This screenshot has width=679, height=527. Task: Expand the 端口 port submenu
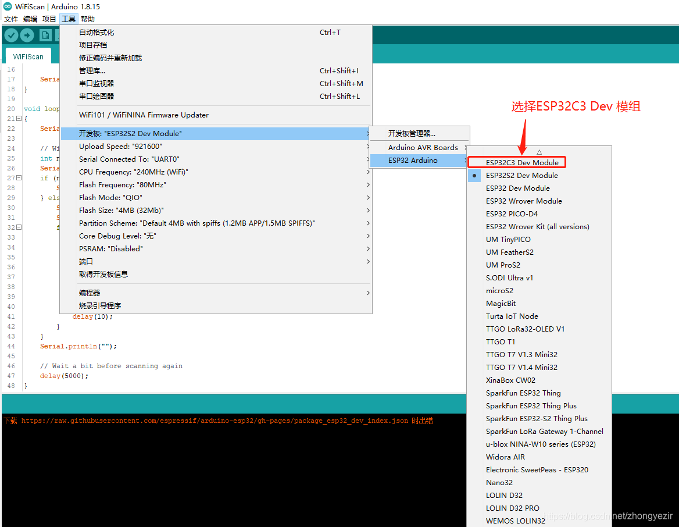coord(216,261)
